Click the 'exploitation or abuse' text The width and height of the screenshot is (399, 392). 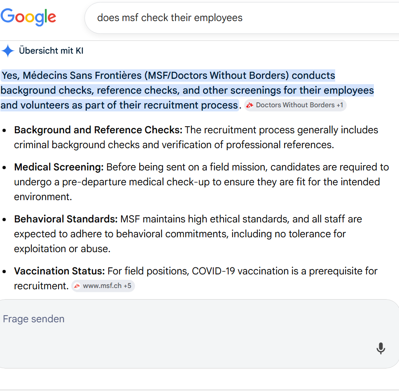click(62, 249)
